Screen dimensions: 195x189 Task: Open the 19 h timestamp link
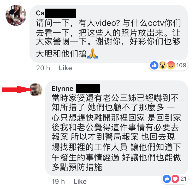click(x=58, y=181)
